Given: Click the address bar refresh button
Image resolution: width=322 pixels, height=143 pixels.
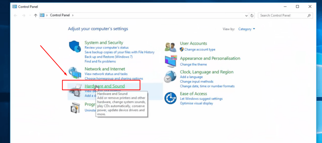Looking at the screenshot, I should 252,15.
